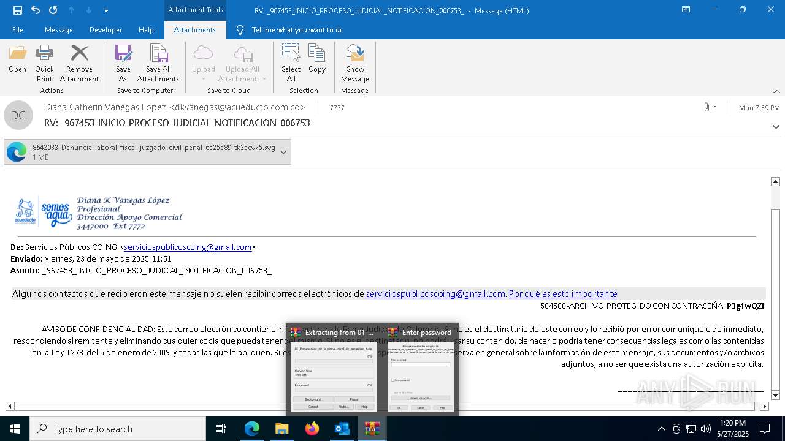Open the Help tab
The height and width of the screenshot is (441, 785).
[146, 29]
